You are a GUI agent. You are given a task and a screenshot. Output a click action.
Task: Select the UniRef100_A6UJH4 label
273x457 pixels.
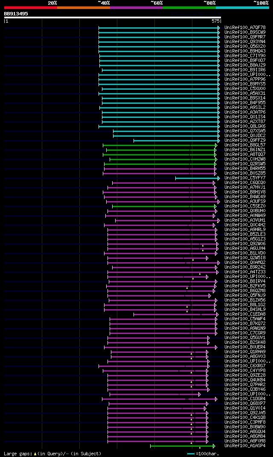245,249
